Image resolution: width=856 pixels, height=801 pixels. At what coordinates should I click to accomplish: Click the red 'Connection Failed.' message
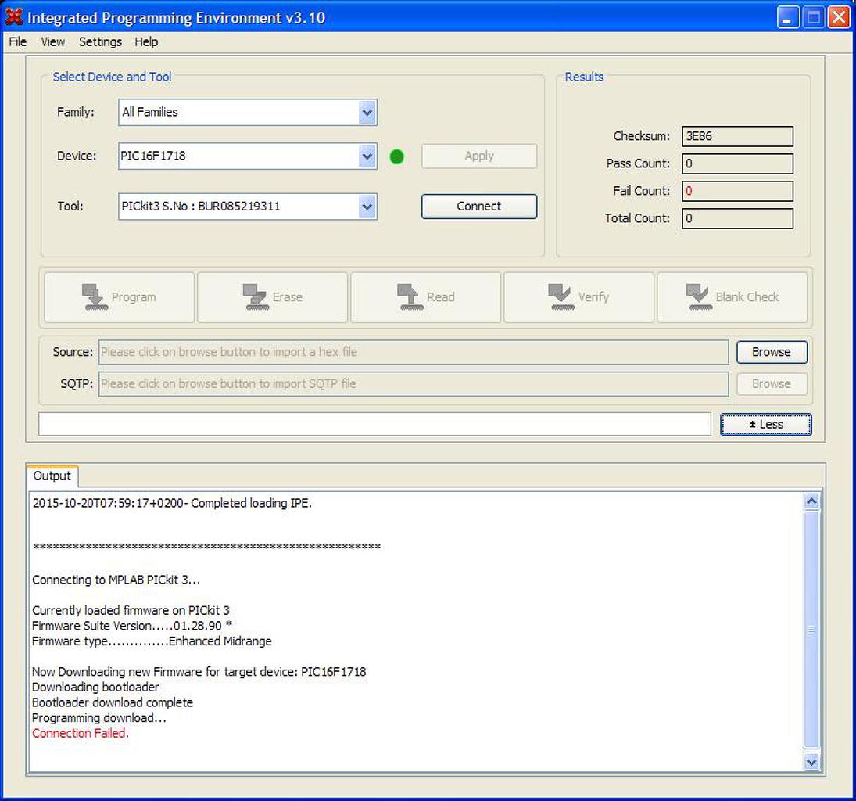(81, 733)
